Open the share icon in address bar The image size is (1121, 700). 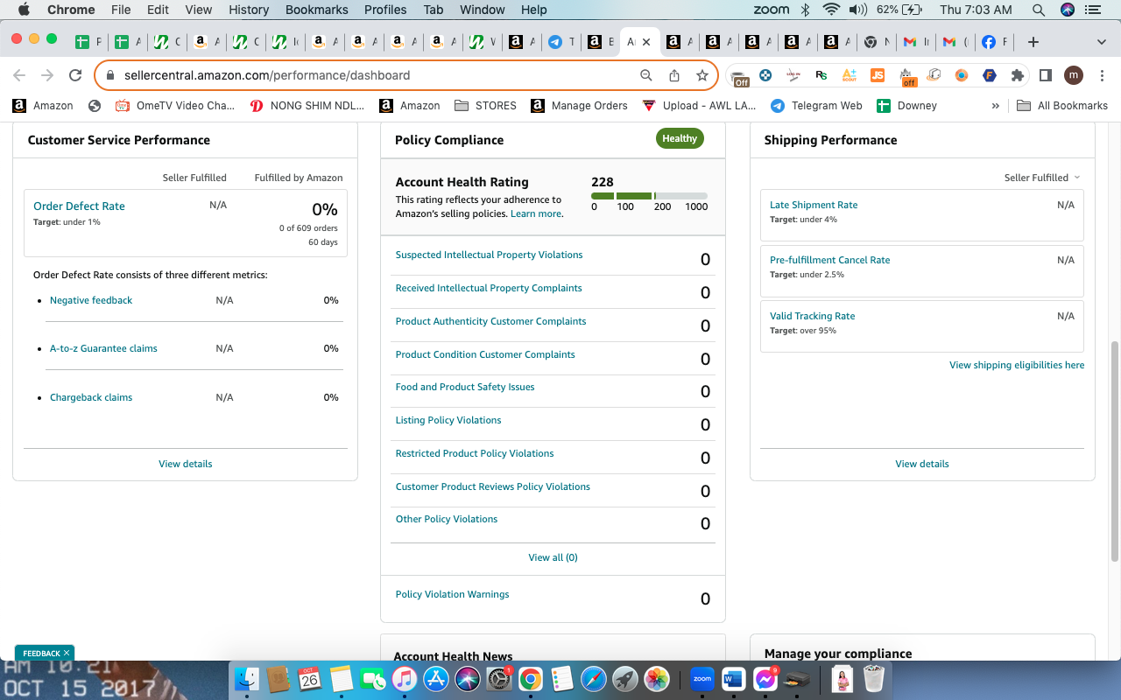tap(674, 75)
